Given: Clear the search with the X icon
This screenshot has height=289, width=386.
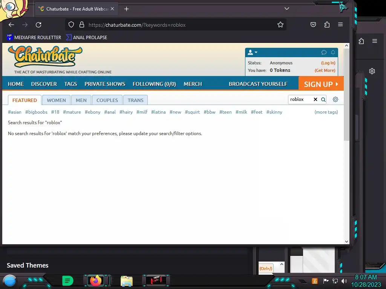Looking at the screenshot, I should pyautogui.click(x=316, y=99).
